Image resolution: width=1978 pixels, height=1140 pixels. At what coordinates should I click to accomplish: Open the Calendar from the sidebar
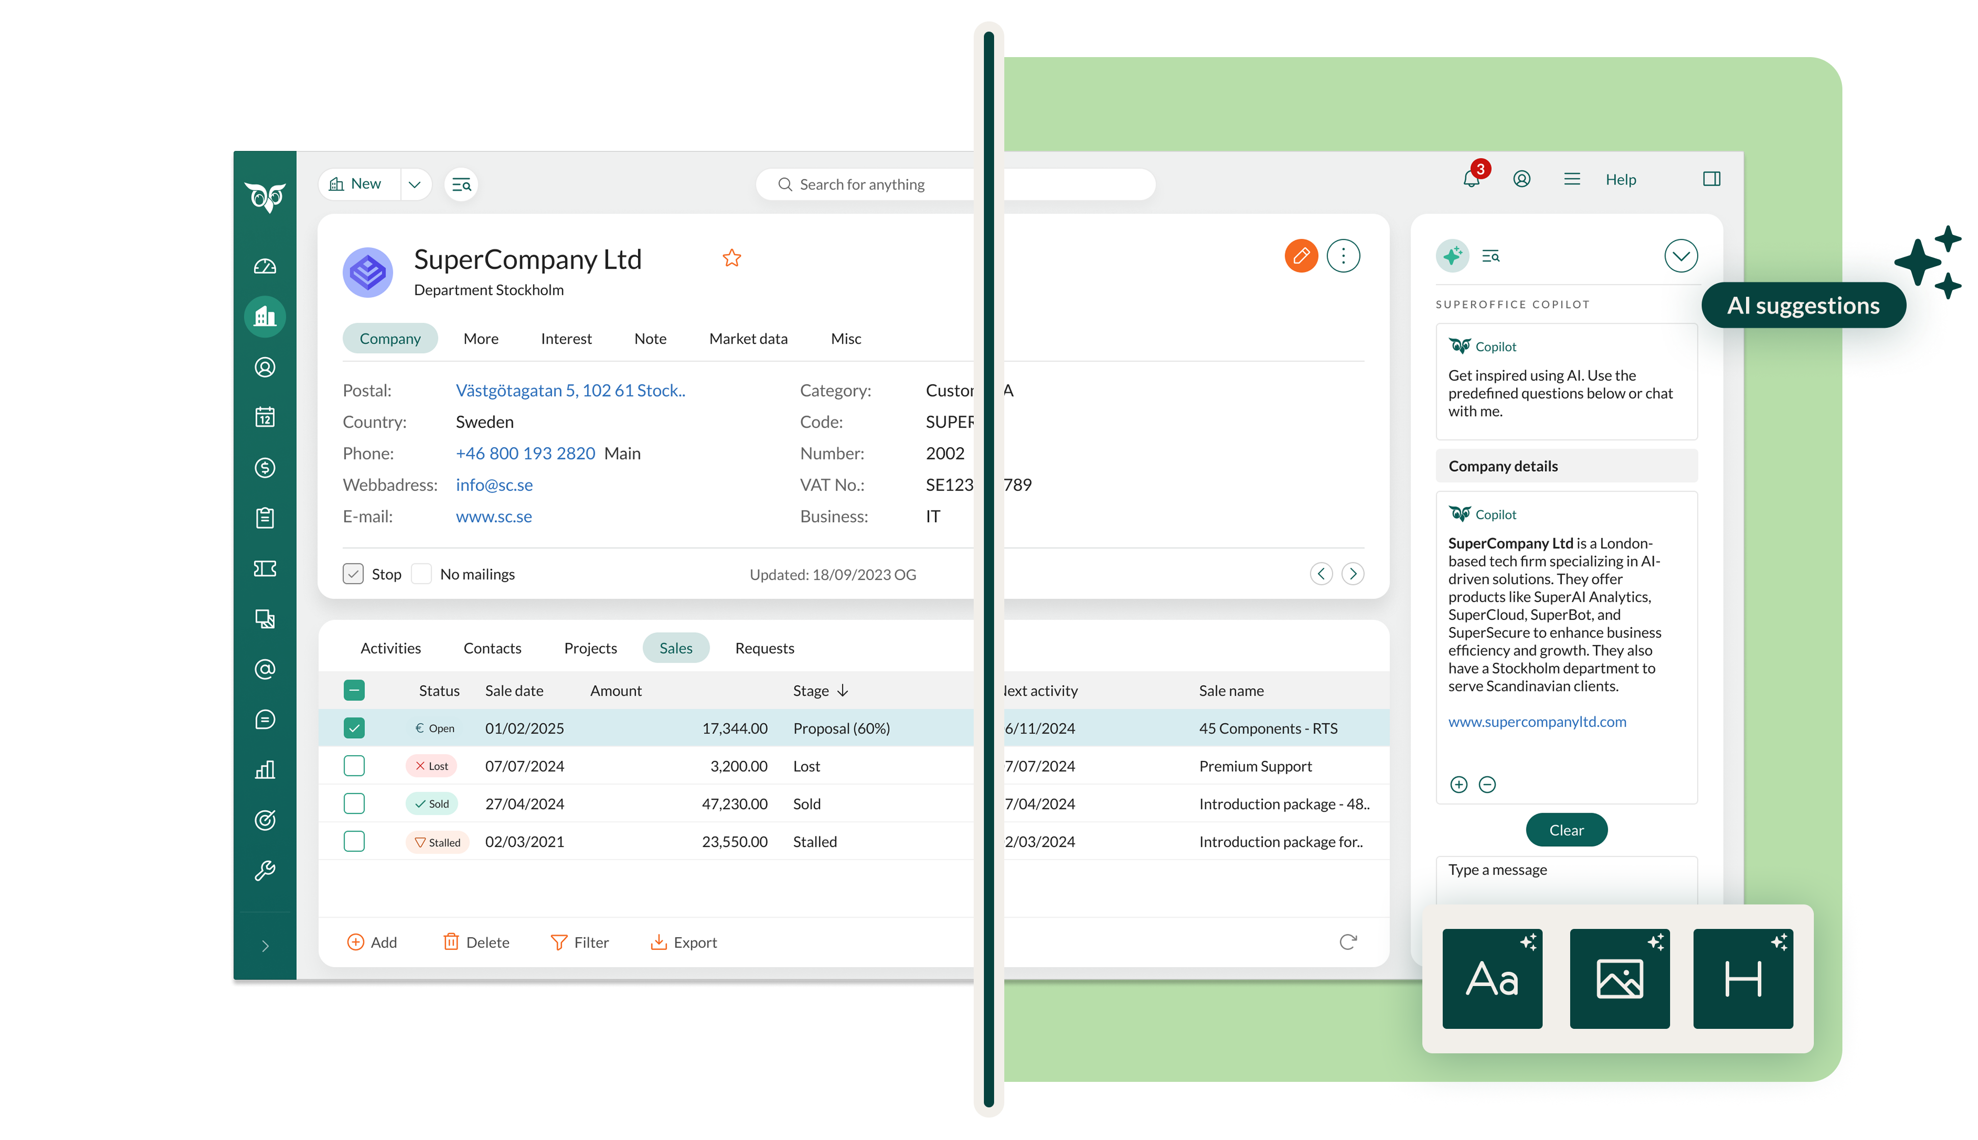(x=266, y=417)
